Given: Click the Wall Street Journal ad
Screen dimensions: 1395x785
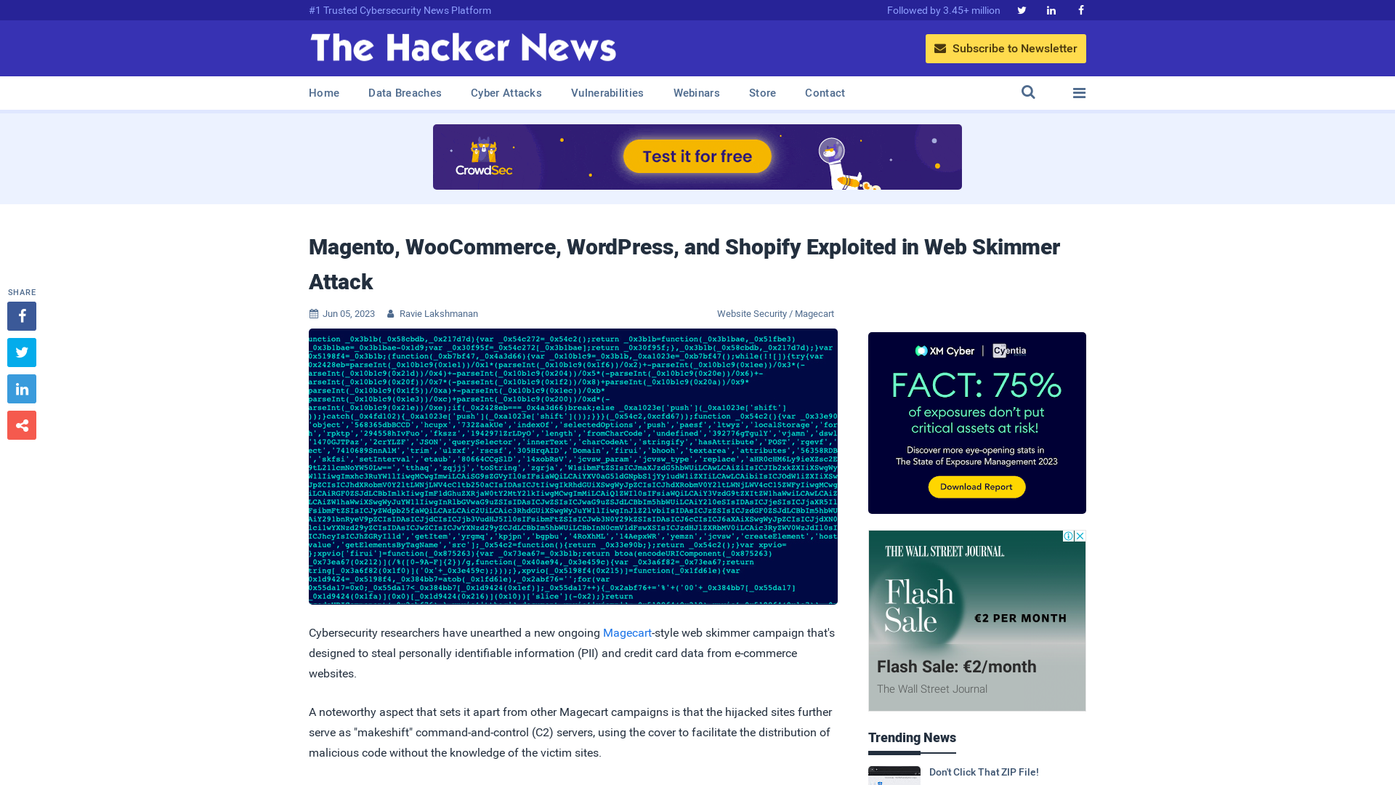Looking at the screenshot, I should click(976, 621).
